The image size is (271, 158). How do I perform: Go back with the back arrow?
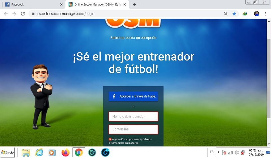(x=6, y=13)
